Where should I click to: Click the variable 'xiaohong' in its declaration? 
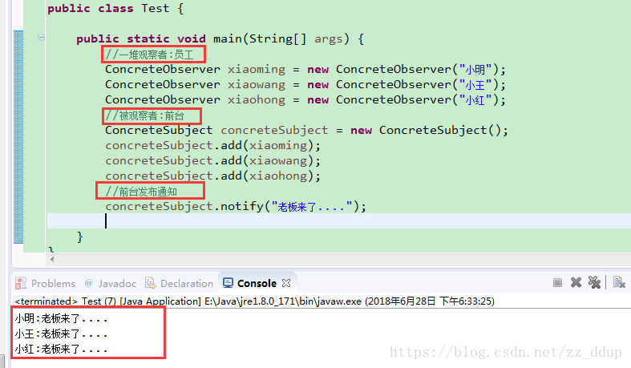tap(257, 99)
